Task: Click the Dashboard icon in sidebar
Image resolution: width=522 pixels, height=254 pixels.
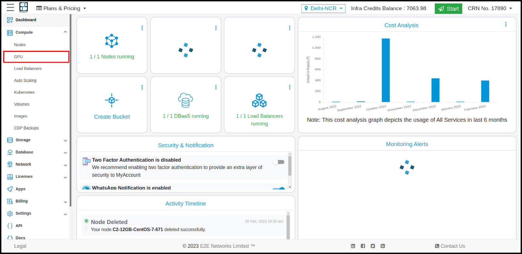Action: [x=10, y=20]
